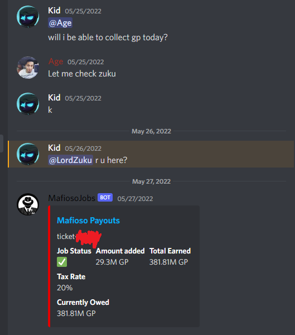Click the May 27, 2022 date divider

151,181
